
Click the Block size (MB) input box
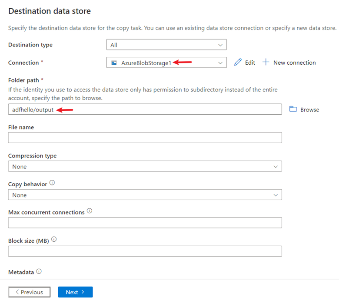pyautogui.click(x=145, y=251)
